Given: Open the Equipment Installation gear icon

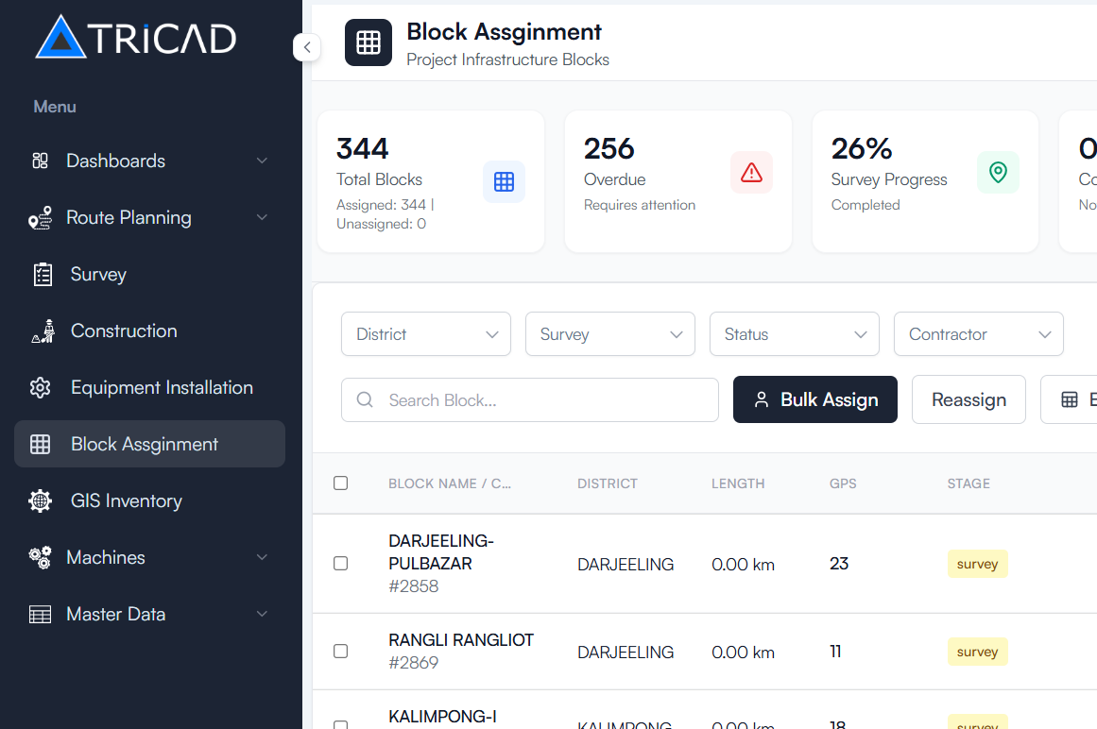Looking at the screenshot, I should (x=41, y=387).
